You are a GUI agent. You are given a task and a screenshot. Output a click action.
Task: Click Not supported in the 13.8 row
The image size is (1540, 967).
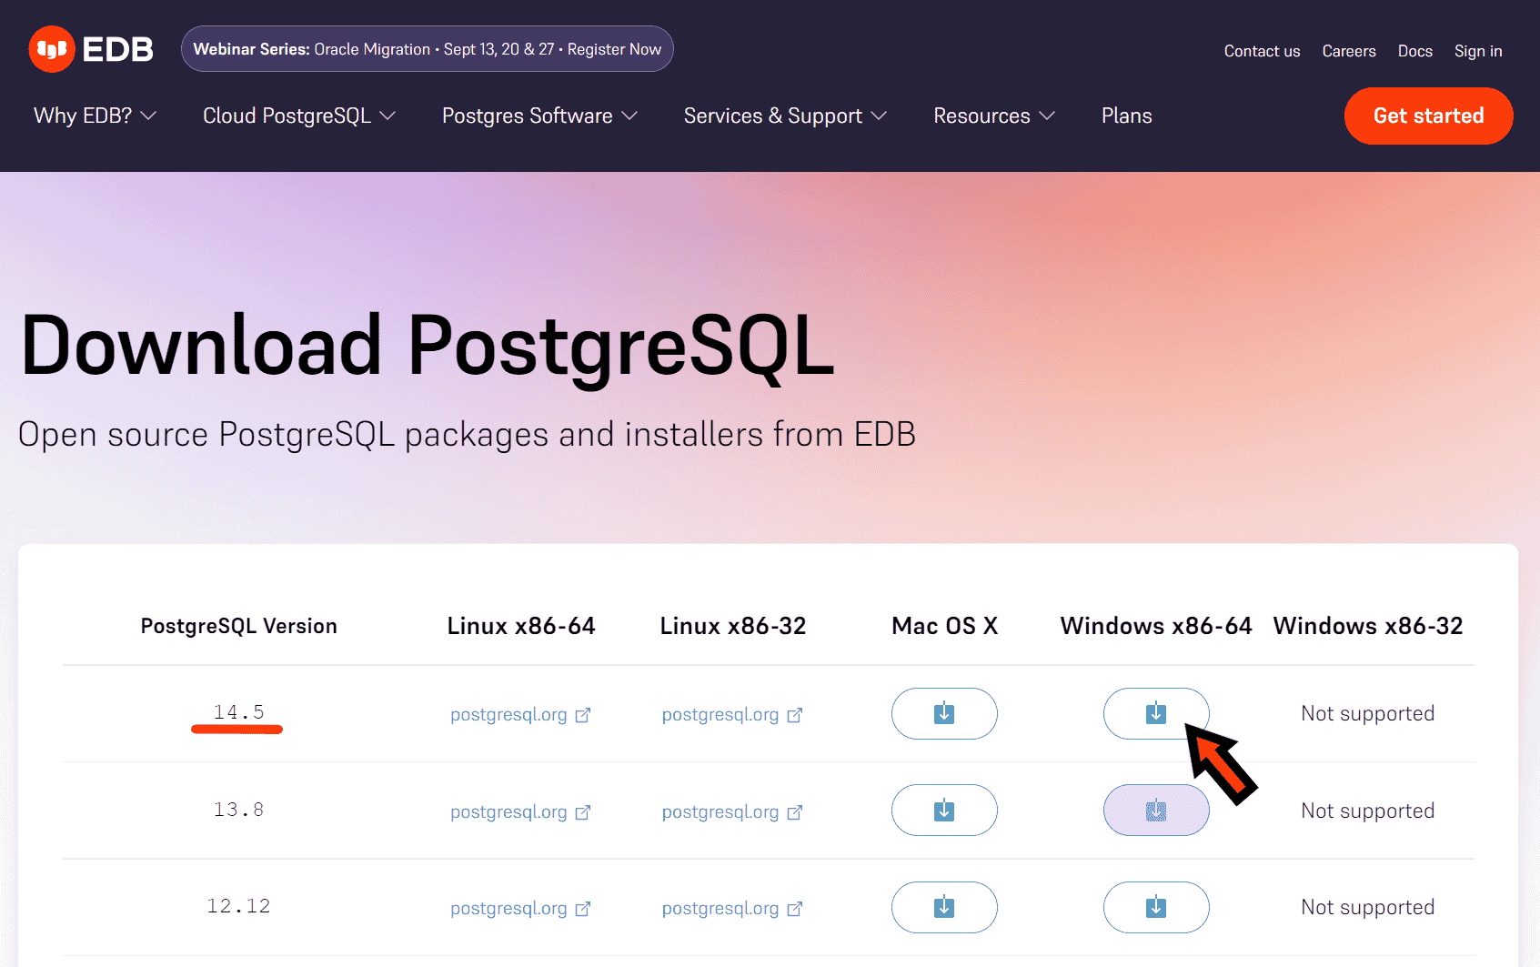coord(1367,811)
